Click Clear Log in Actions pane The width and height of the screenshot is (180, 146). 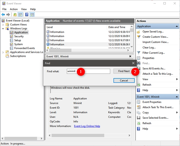pos(149,47)
